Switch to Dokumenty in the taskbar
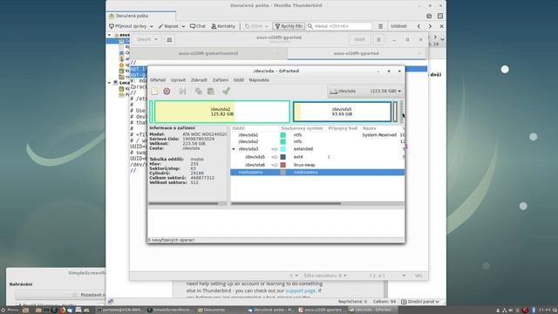 [211, 311]
